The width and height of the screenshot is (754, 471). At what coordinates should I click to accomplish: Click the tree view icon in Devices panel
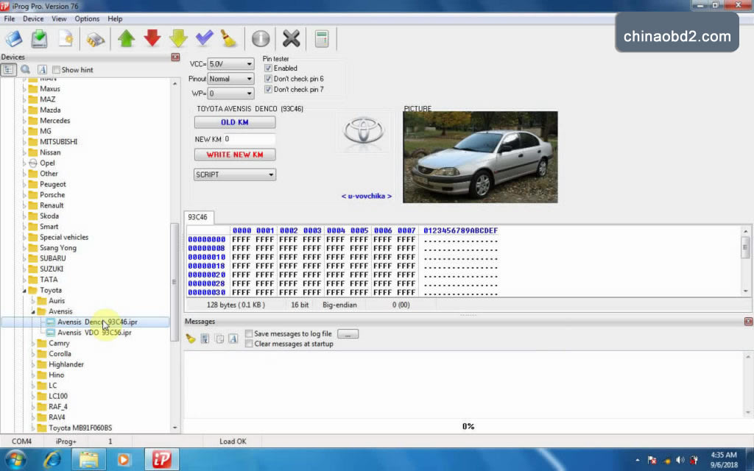[8, 70]
